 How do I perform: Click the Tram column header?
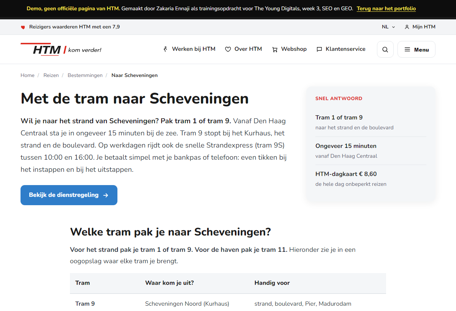(82, 283)
